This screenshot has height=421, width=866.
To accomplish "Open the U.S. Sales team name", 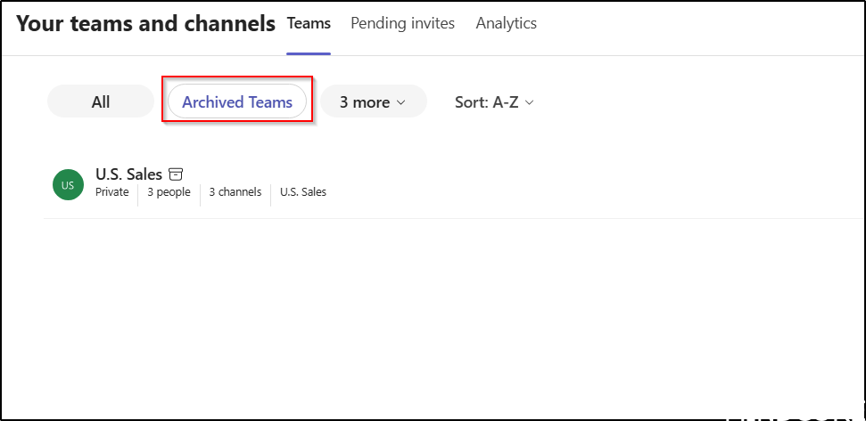I will pos(128,174).
